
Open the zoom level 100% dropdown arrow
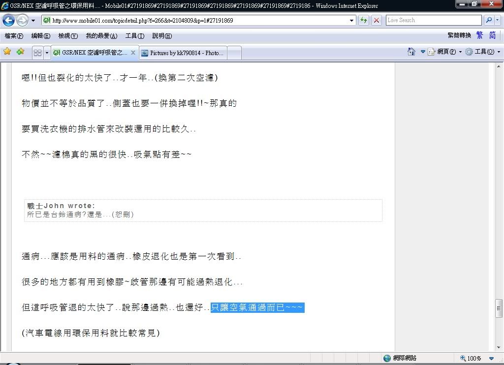coord(491,359)
